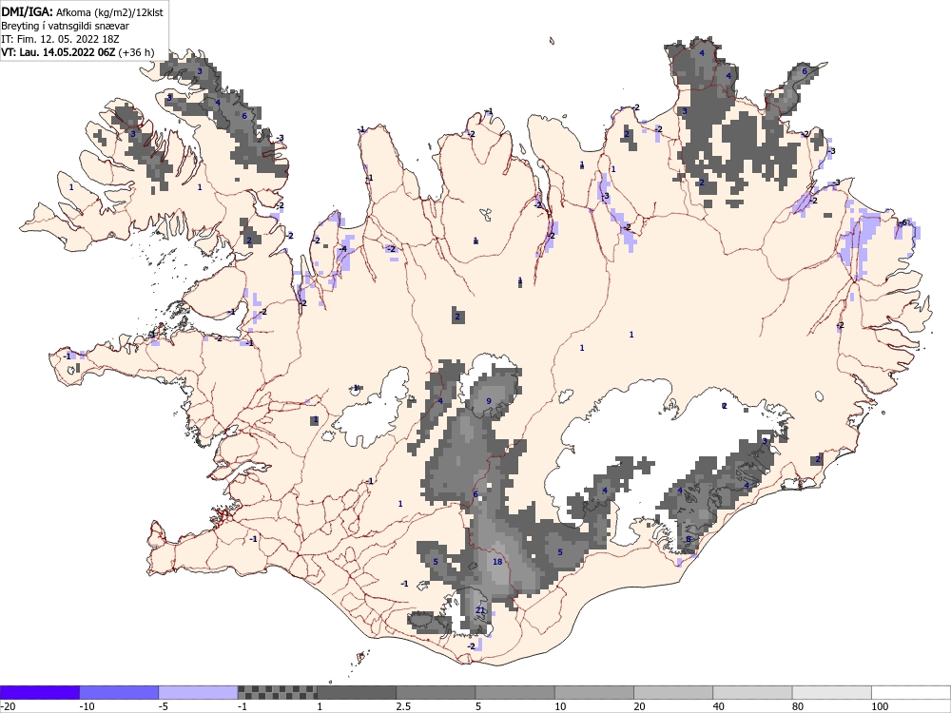Choose the gray 2.5 to 5 legend swatch
This screenshot has height=713, width=951.
point(436,692)
